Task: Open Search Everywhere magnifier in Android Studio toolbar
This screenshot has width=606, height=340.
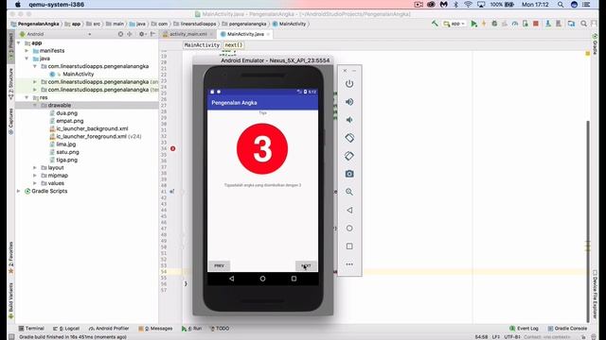Action: pyautogui.click(x=583, y=24)
